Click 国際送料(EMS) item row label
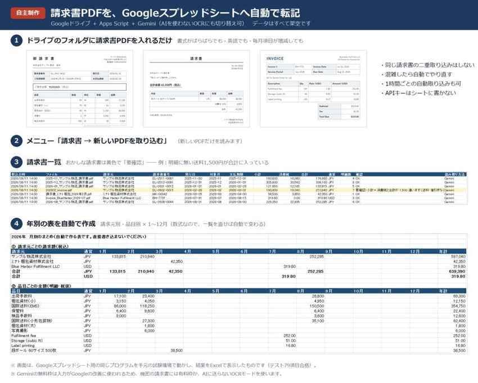Image resolution: width=478 pixels, height=383 pixels. (25, 306)
